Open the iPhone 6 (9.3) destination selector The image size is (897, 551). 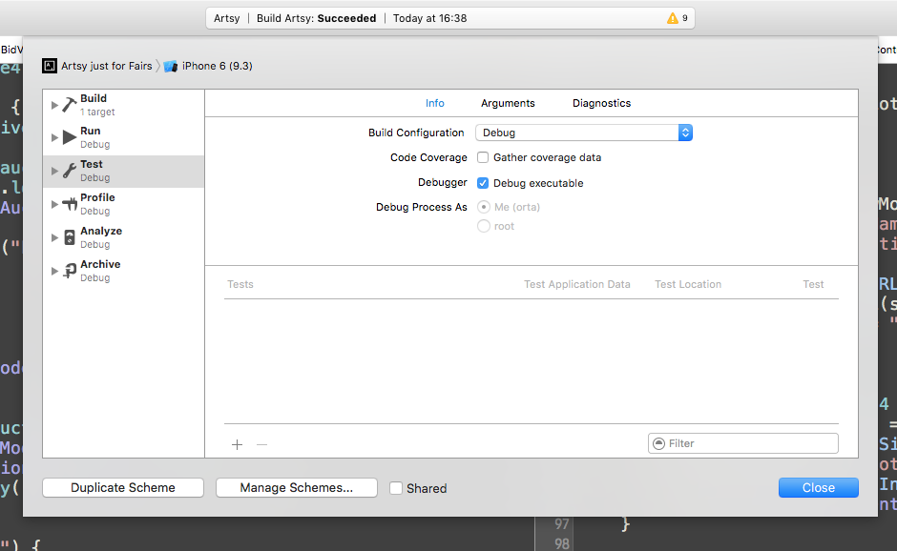tap(208, 66)
